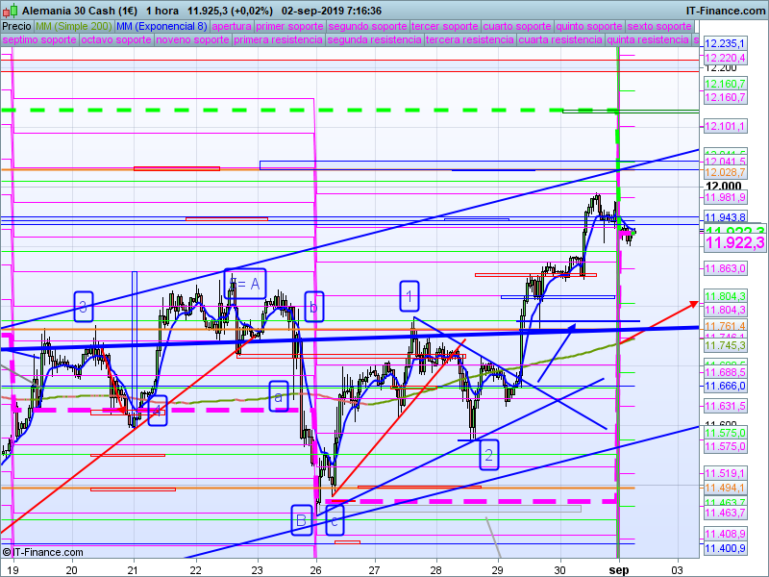The height and width of the screenshot is (577, 769).
Task: Select the wave label box '= A'
Action: click(245, 284)
